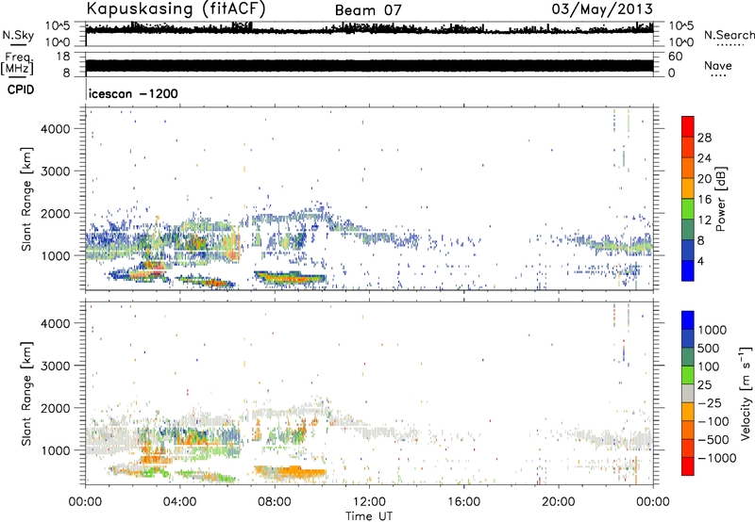This screenshot has height=522, width=755.
Task: Click the black frequency band in Freq. panel
Action: (369, 66)
